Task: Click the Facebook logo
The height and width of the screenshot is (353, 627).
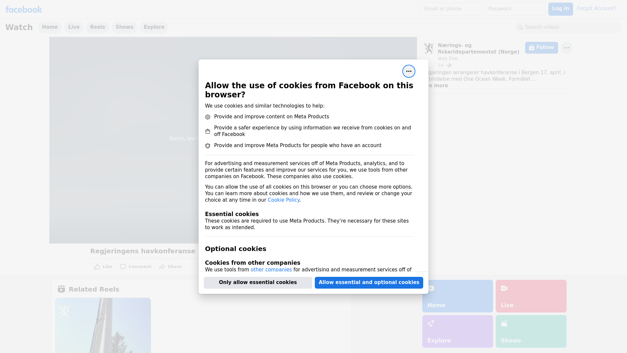Action: click(24, 9)
